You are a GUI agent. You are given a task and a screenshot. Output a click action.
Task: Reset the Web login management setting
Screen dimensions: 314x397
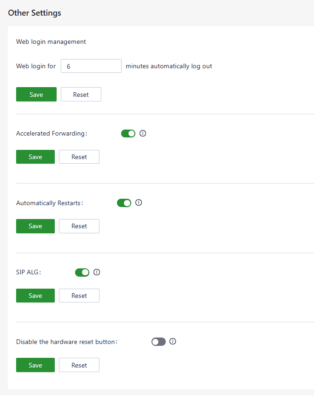[x=81, y=95]
